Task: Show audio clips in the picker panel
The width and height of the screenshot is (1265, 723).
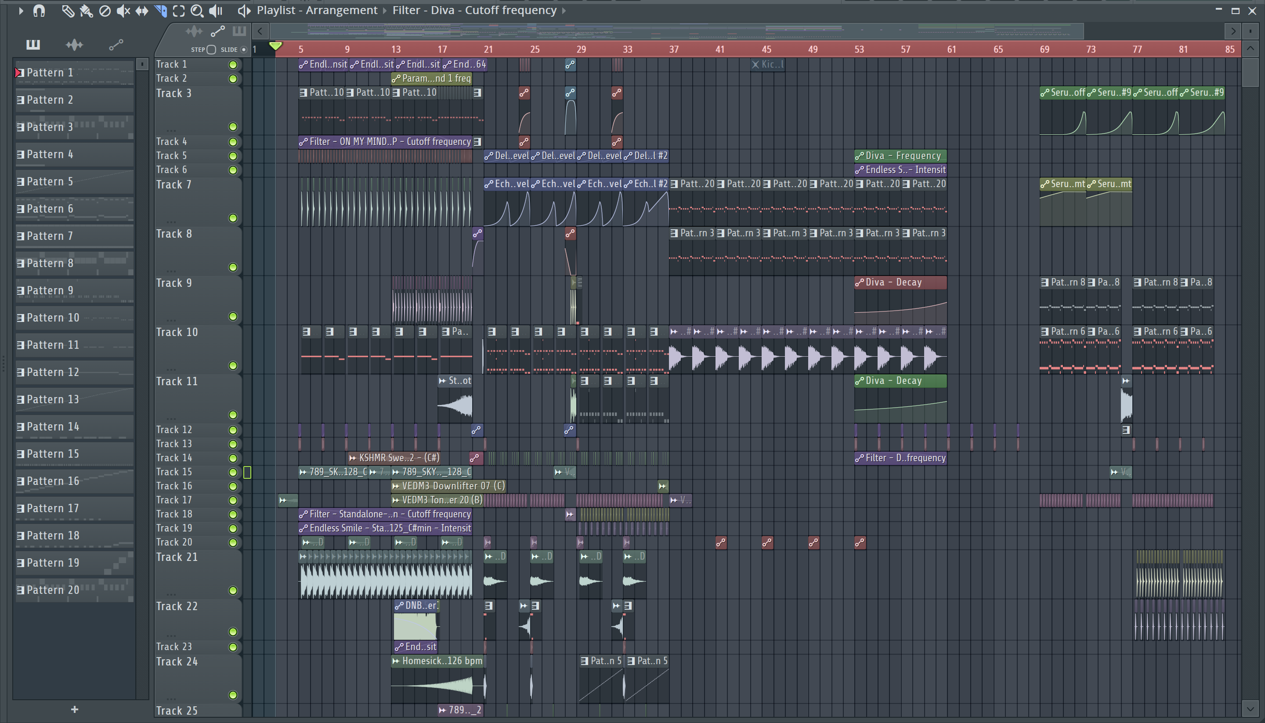Action: coord(75,45)
